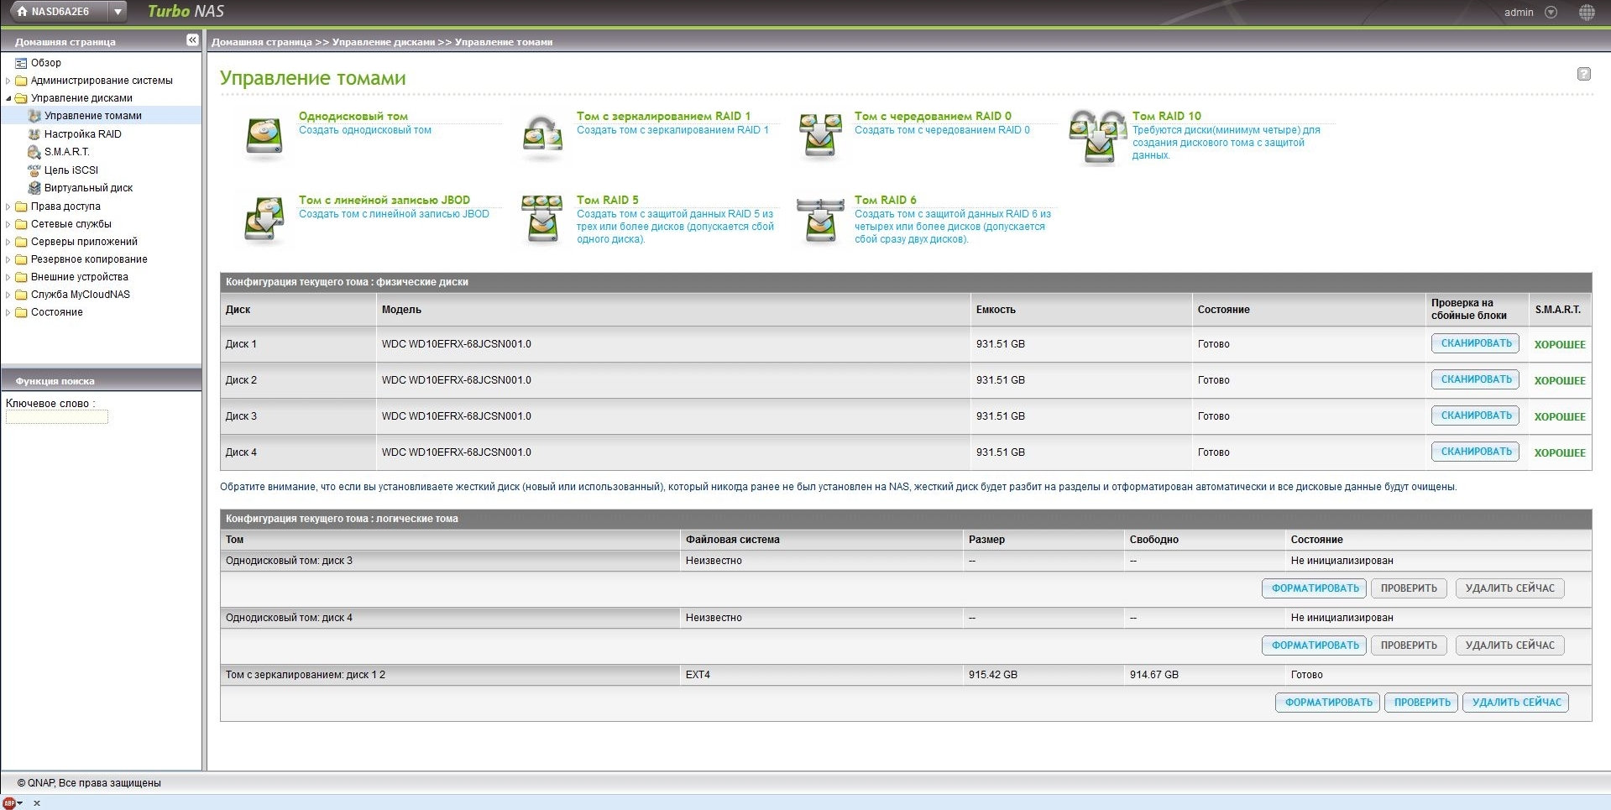Expand the Сетевые службы folder

tap(8, 225)
